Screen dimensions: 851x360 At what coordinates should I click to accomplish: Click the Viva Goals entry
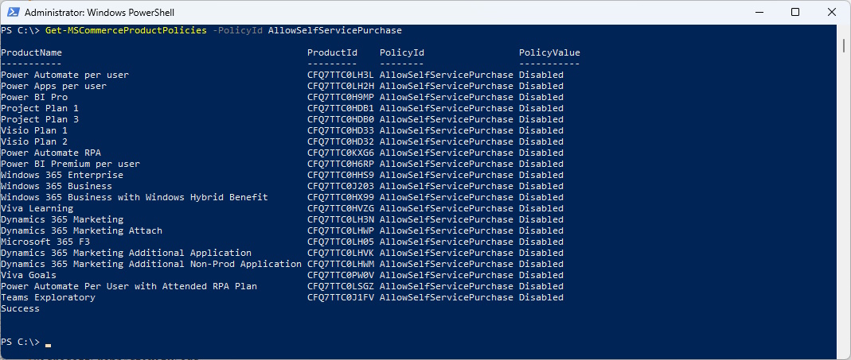(29, 275)
